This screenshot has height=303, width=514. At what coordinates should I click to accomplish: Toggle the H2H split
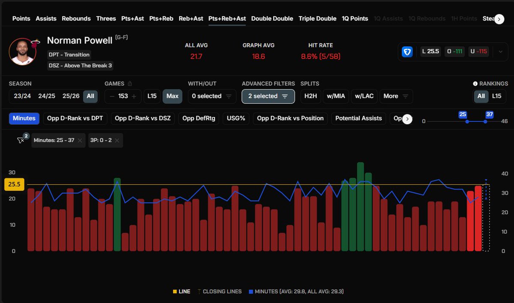pos(311,96)
